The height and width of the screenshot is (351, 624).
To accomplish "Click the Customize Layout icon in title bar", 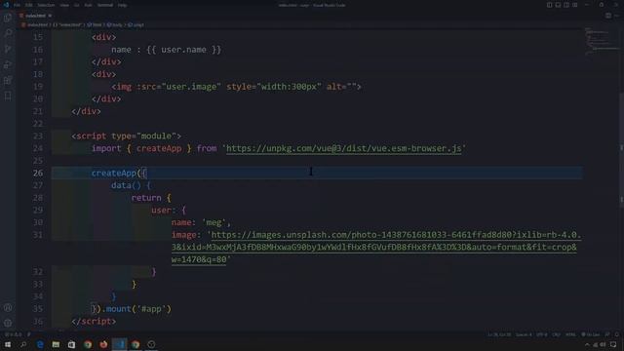I will tap(575, 5).
